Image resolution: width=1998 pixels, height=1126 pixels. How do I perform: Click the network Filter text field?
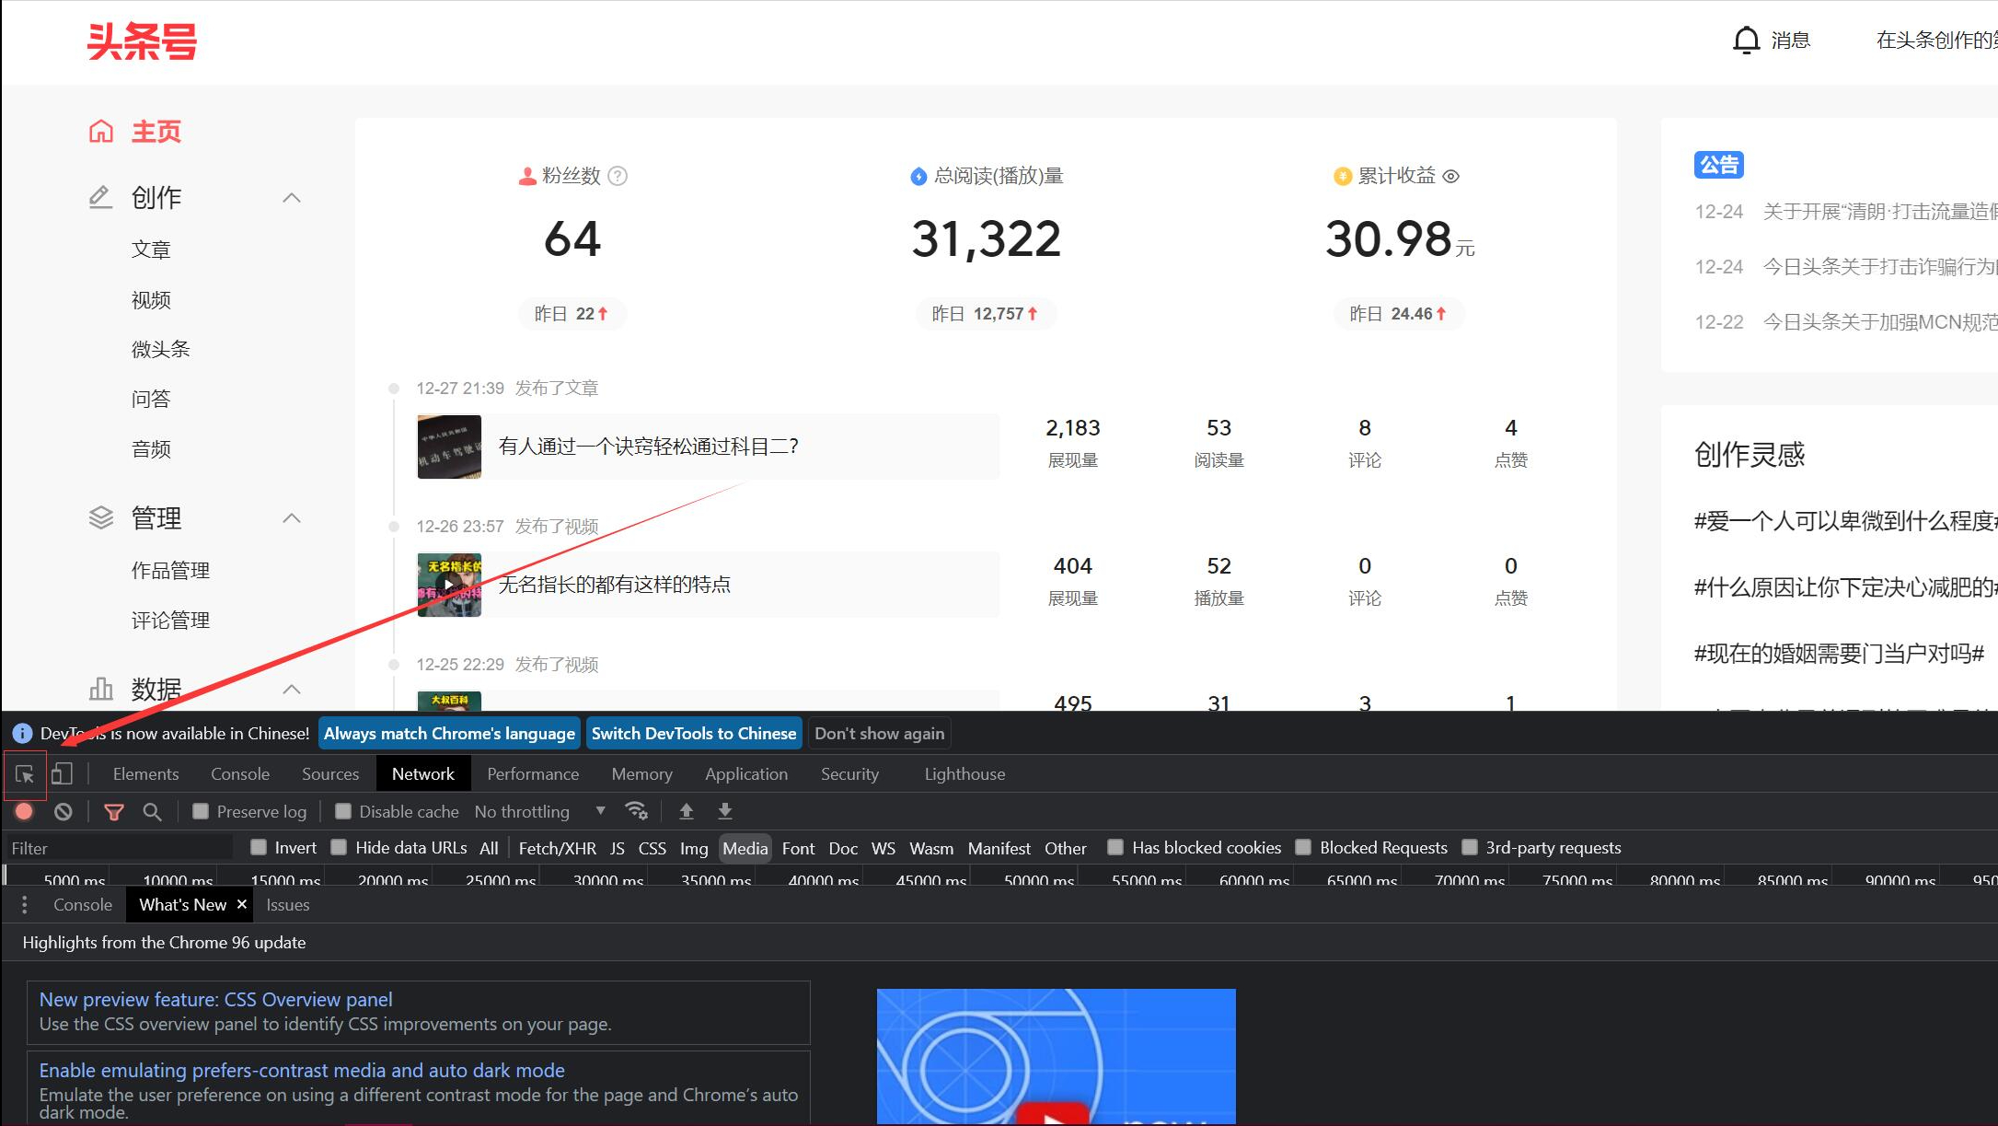coord(118,848)
